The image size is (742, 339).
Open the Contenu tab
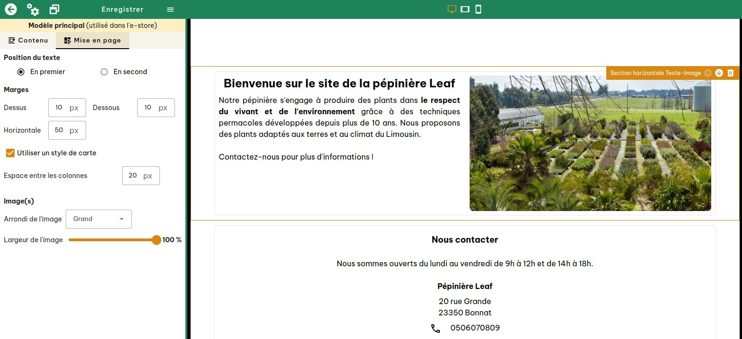pyautogui.click(x=28, y=41)
